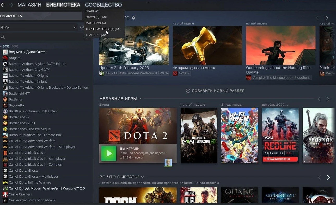Show next news items with right arrow
This screenshot has height=205, width=336.
point(326,18)
